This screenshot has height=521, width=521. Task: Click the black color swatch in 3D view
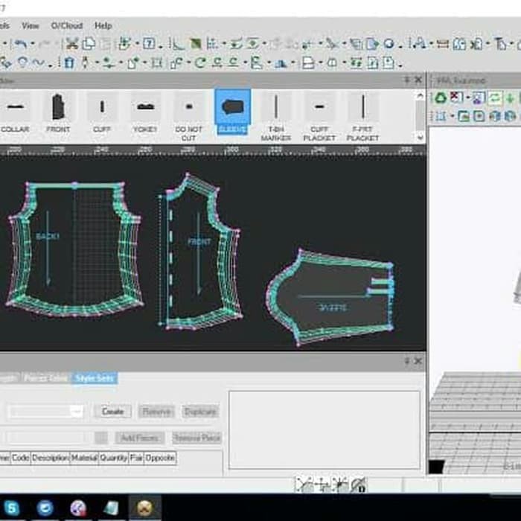tap(436, 467)
